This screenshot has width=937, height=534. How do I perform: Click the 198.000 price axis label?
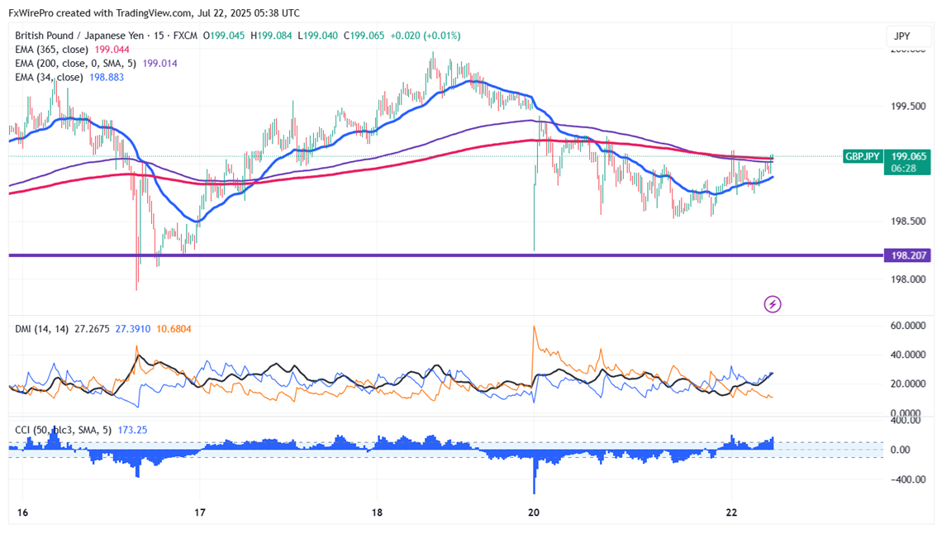[x=908, y=279]
